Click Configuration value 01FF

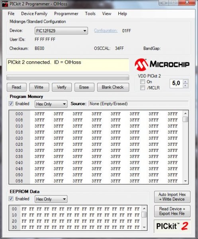pyautogui.click(x=127, y=31)
